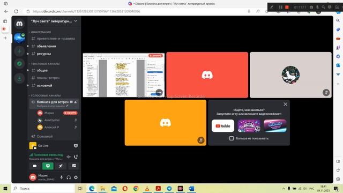The height and width of the screenshot is (193, 343).
Task: Open the green compass Explore servers icon
Action: coord(19,64)
